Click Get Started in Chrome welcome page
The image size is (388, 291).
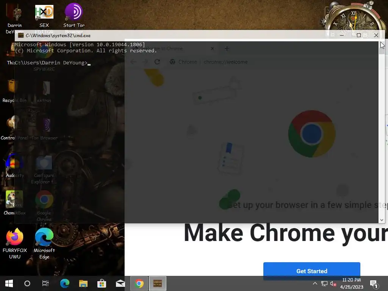[312, 271]
